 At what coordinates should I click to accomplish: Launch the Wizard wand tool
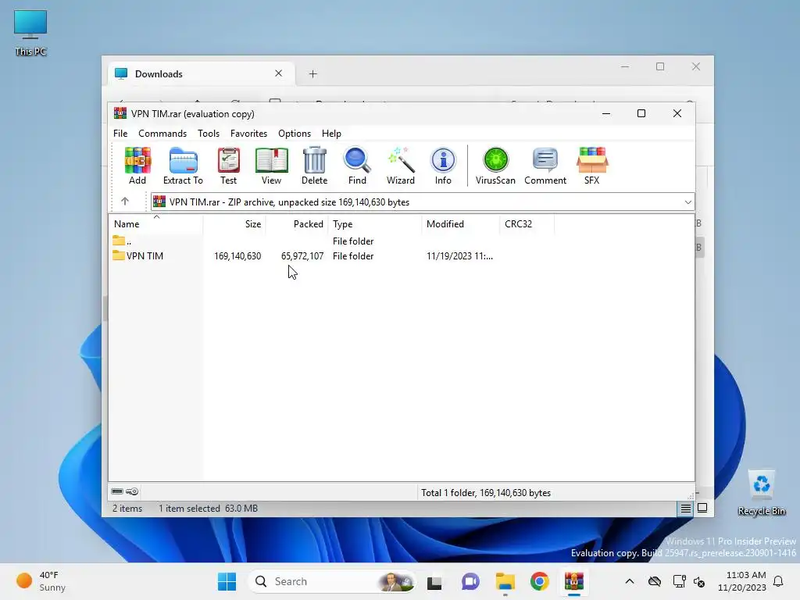pyautogui.click(x=401, y=166)
